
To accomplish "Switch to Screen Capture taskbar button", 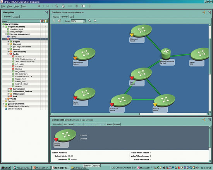I will coord(79,168).
